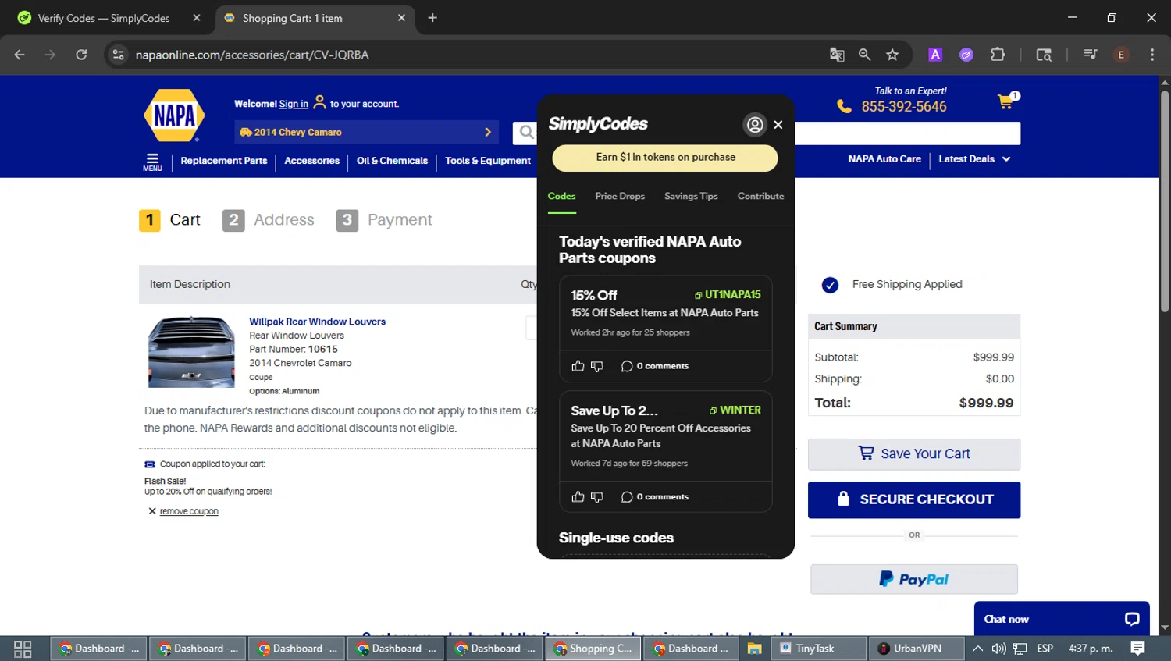Open comments on the 15% Off coupon

[x=654, y=366]
